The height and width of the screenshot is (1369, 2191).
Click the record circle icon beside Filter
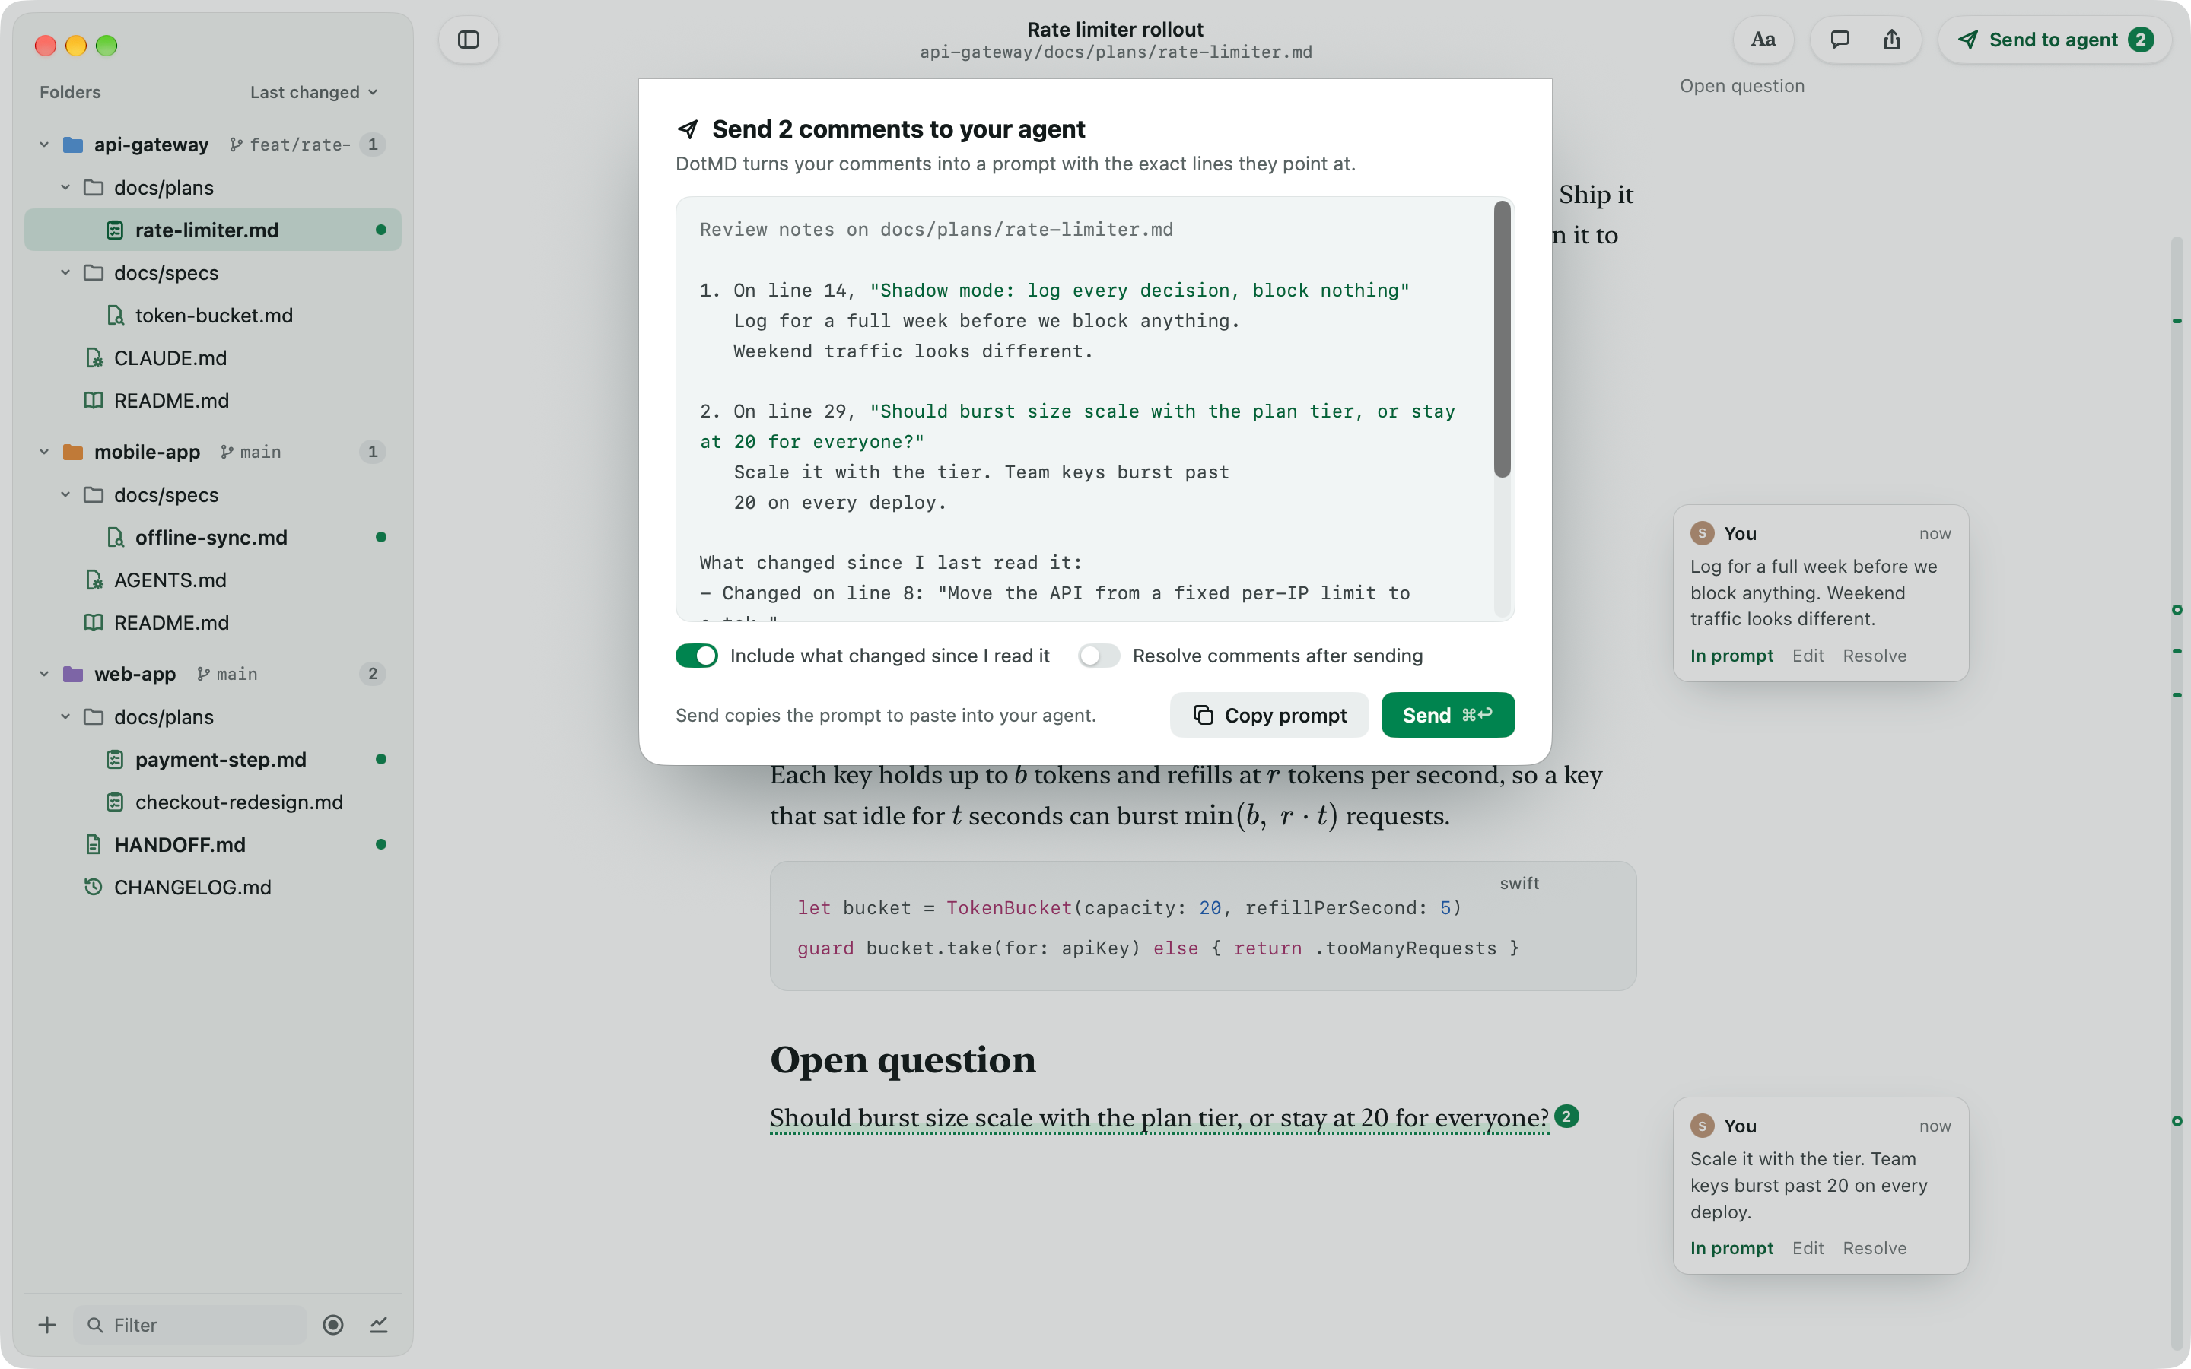[x=333, y=1325]
